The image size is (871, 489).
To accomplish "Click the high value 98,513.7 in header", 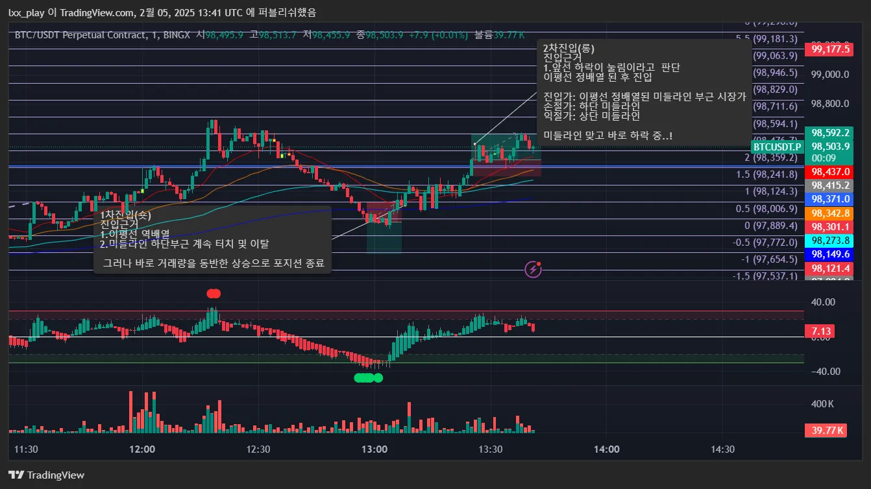I will pos(278,34).
